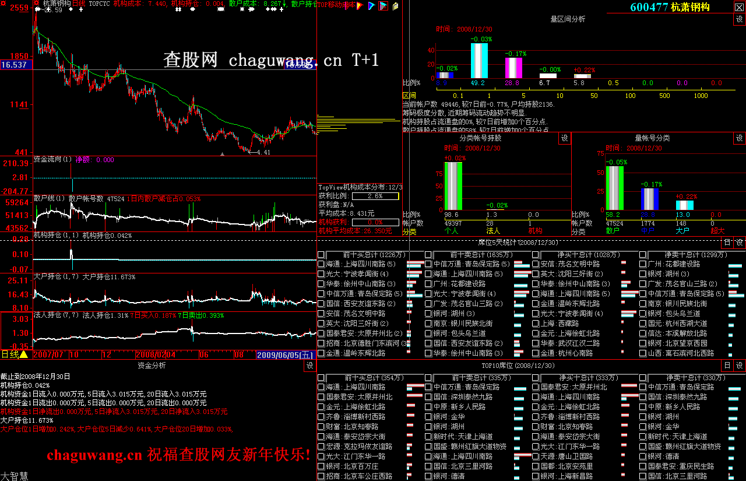
Task: Check 海通:上海四川南路 in 5-day 前十买 list
Action: [321, 265]
